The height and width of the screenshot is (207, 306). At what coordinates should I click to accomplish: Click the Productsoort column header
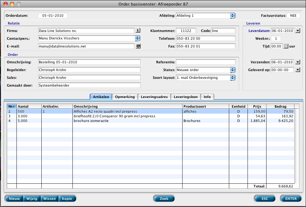206,106
